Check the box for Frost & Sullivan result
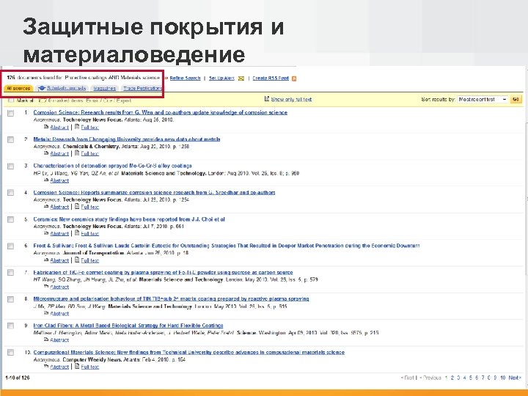Image resolution: width=528 pixels, height=396 pixels. tap(11, 246)
